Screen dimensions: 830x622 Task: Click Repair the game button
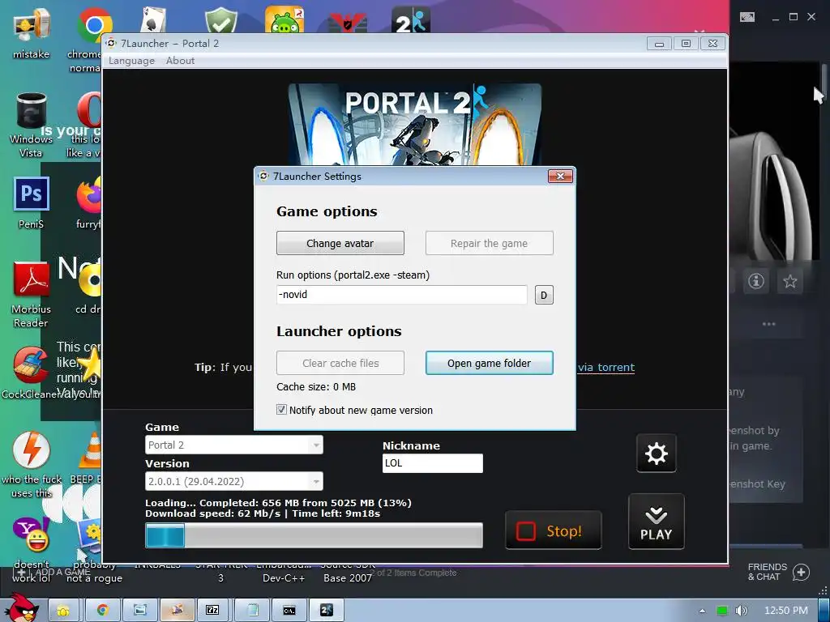(x=489, y=243)
